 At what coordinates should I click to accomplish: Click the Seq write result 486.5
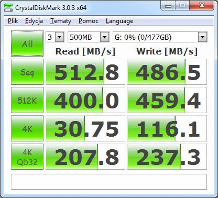[167, 72]
